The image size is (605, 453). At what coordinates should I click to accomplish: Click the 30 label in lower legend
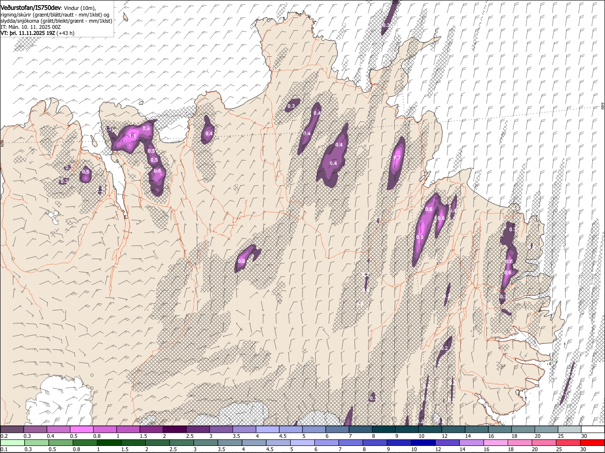583,450
